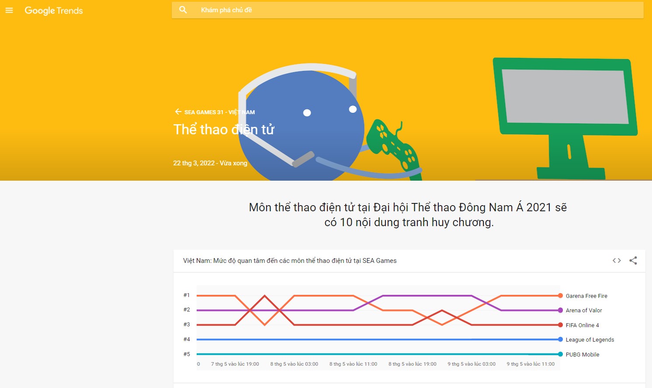This screenshot has height=388, width=652.
Task: Click the Google Trends logo
Action: [54, 10]
